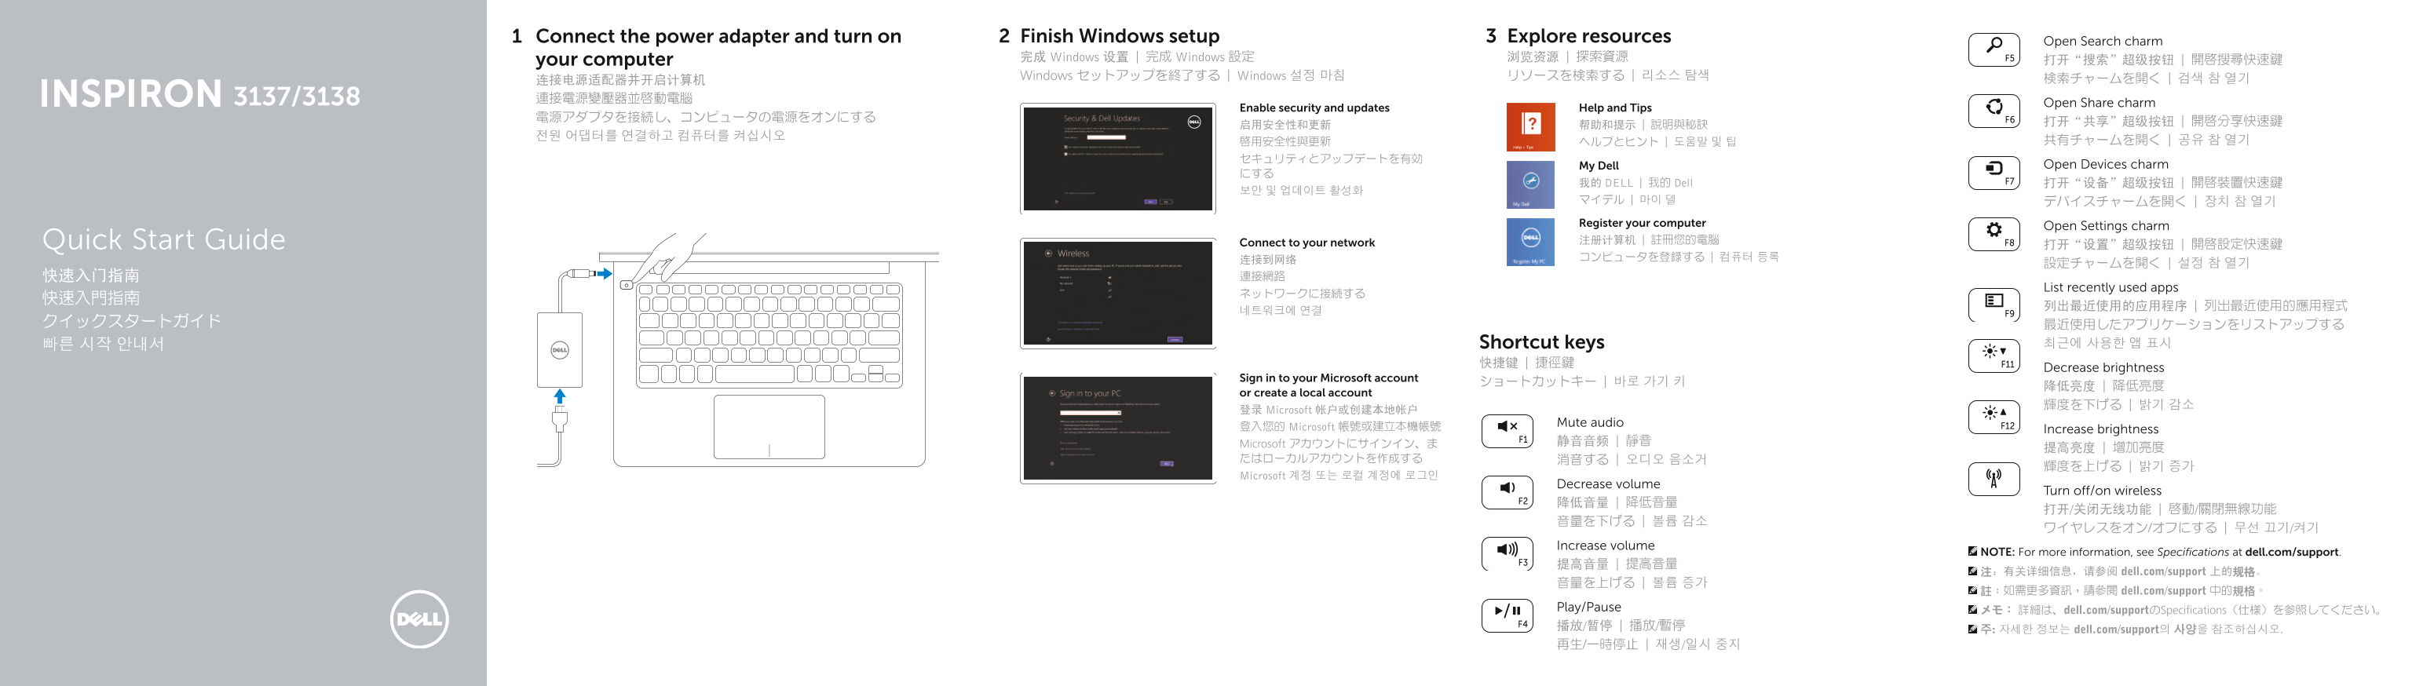Click the F1 mute audio key icon

pos(1507,431)
